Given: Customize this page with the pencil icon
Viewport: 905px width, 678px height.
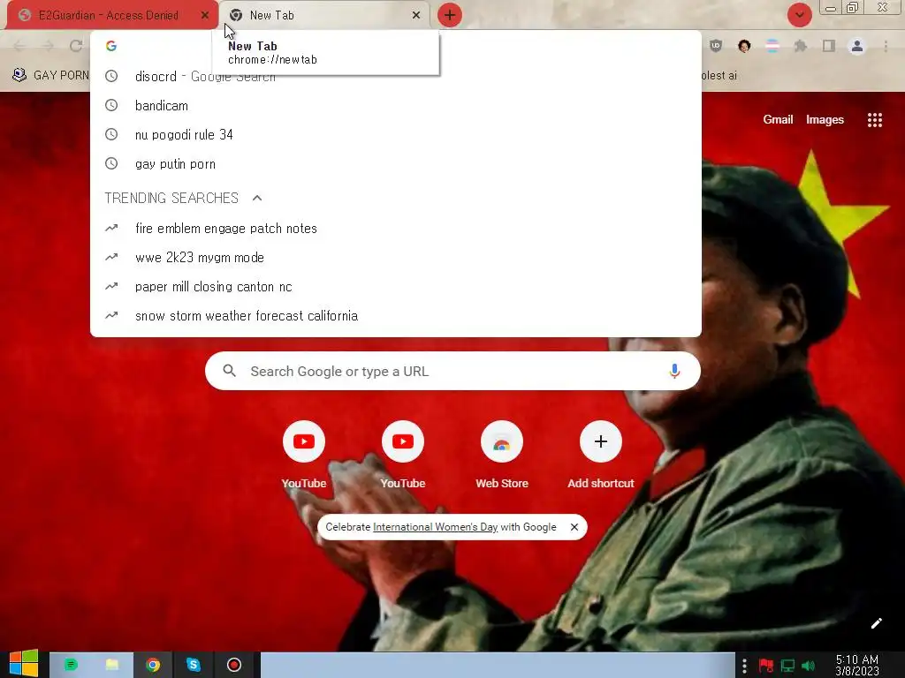Looking at the screenshot, I should pos(877,623).
